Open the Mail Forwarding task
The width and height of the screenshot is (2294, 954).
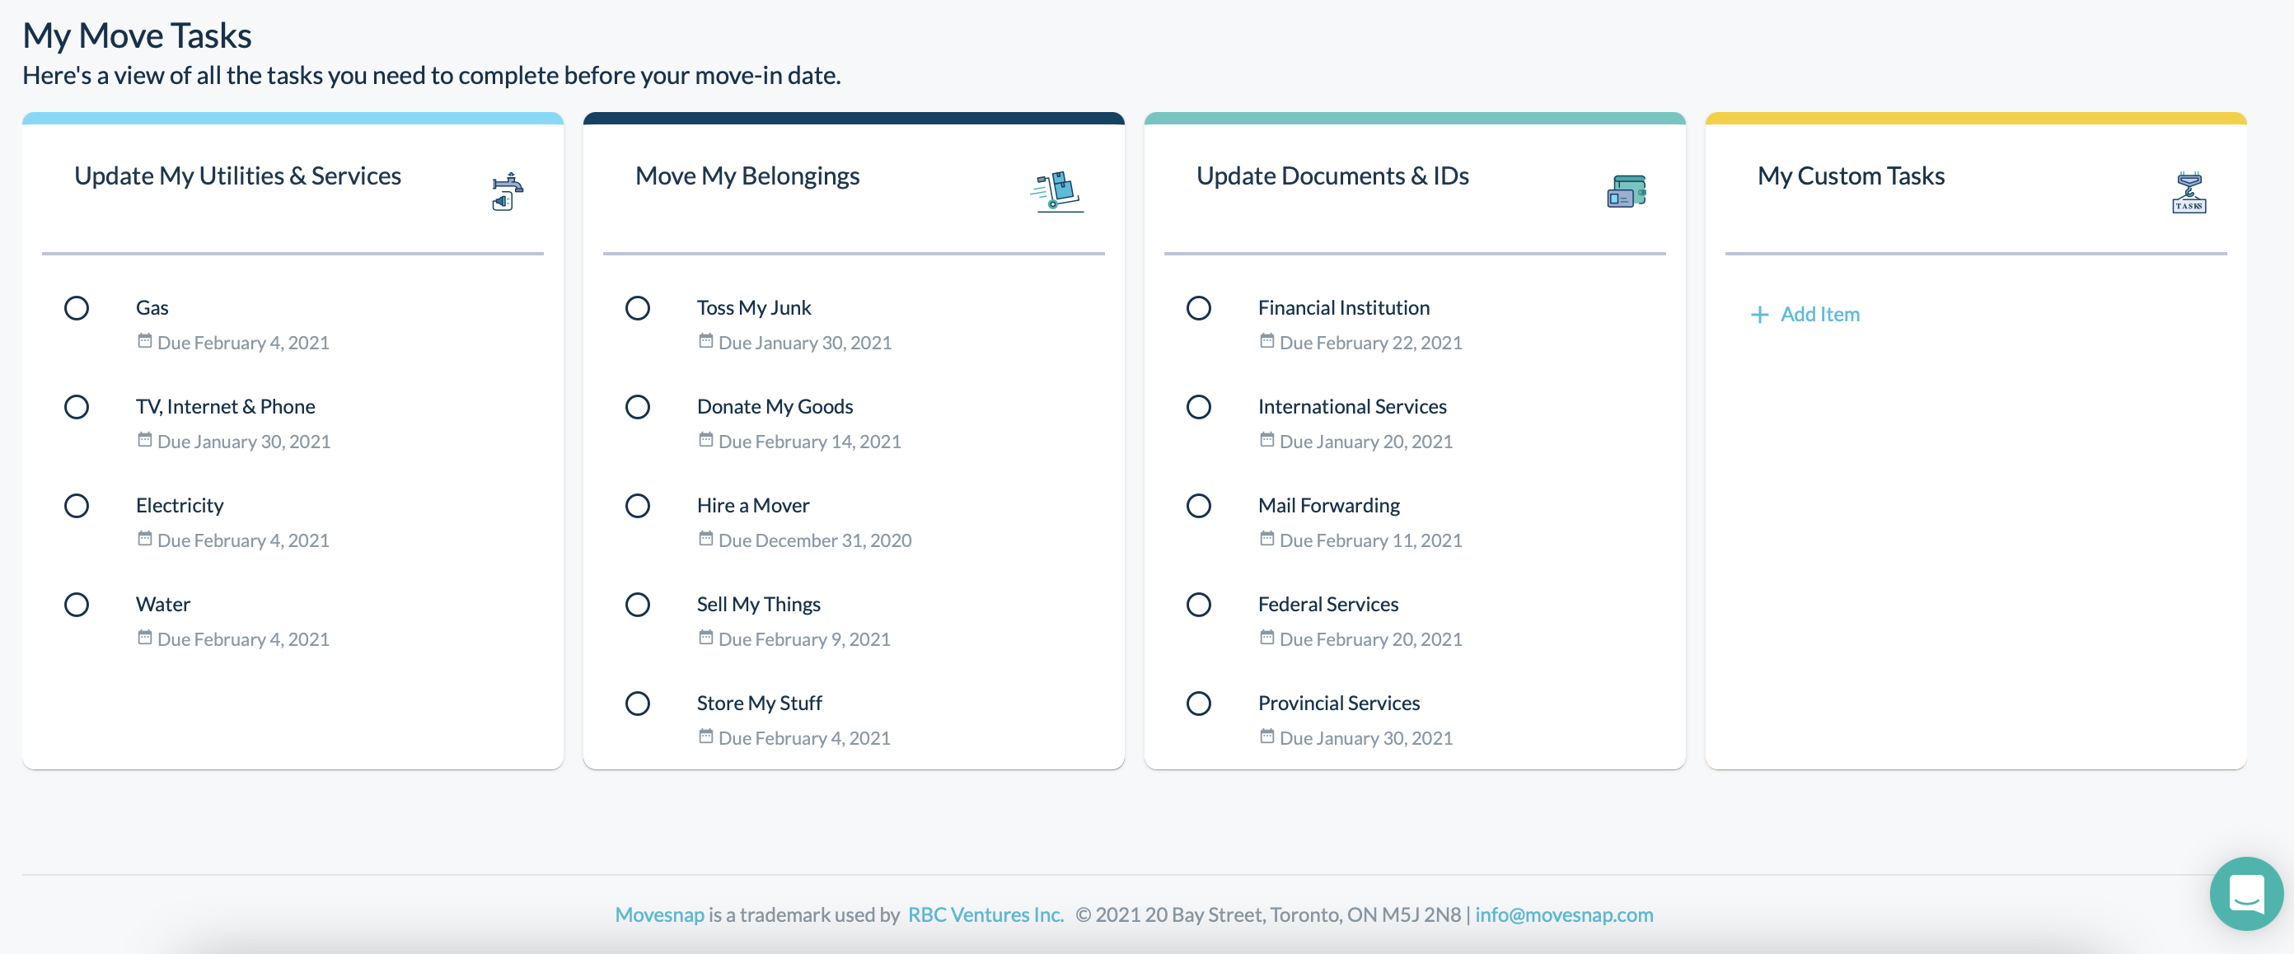(x=1328, y=505)
